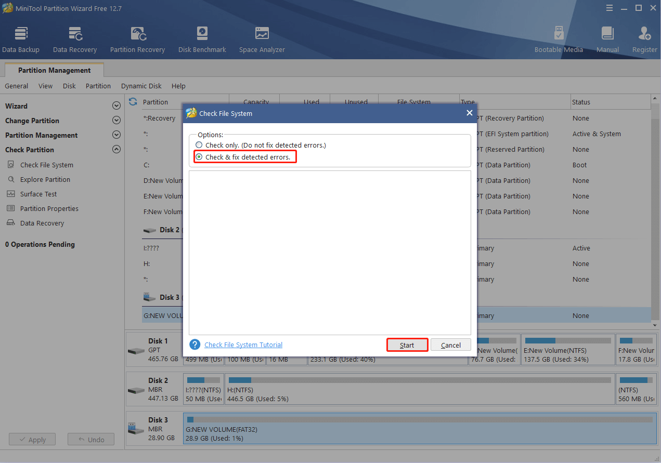
Task: Click Check File System icon in sidebar
Action: 10,165
